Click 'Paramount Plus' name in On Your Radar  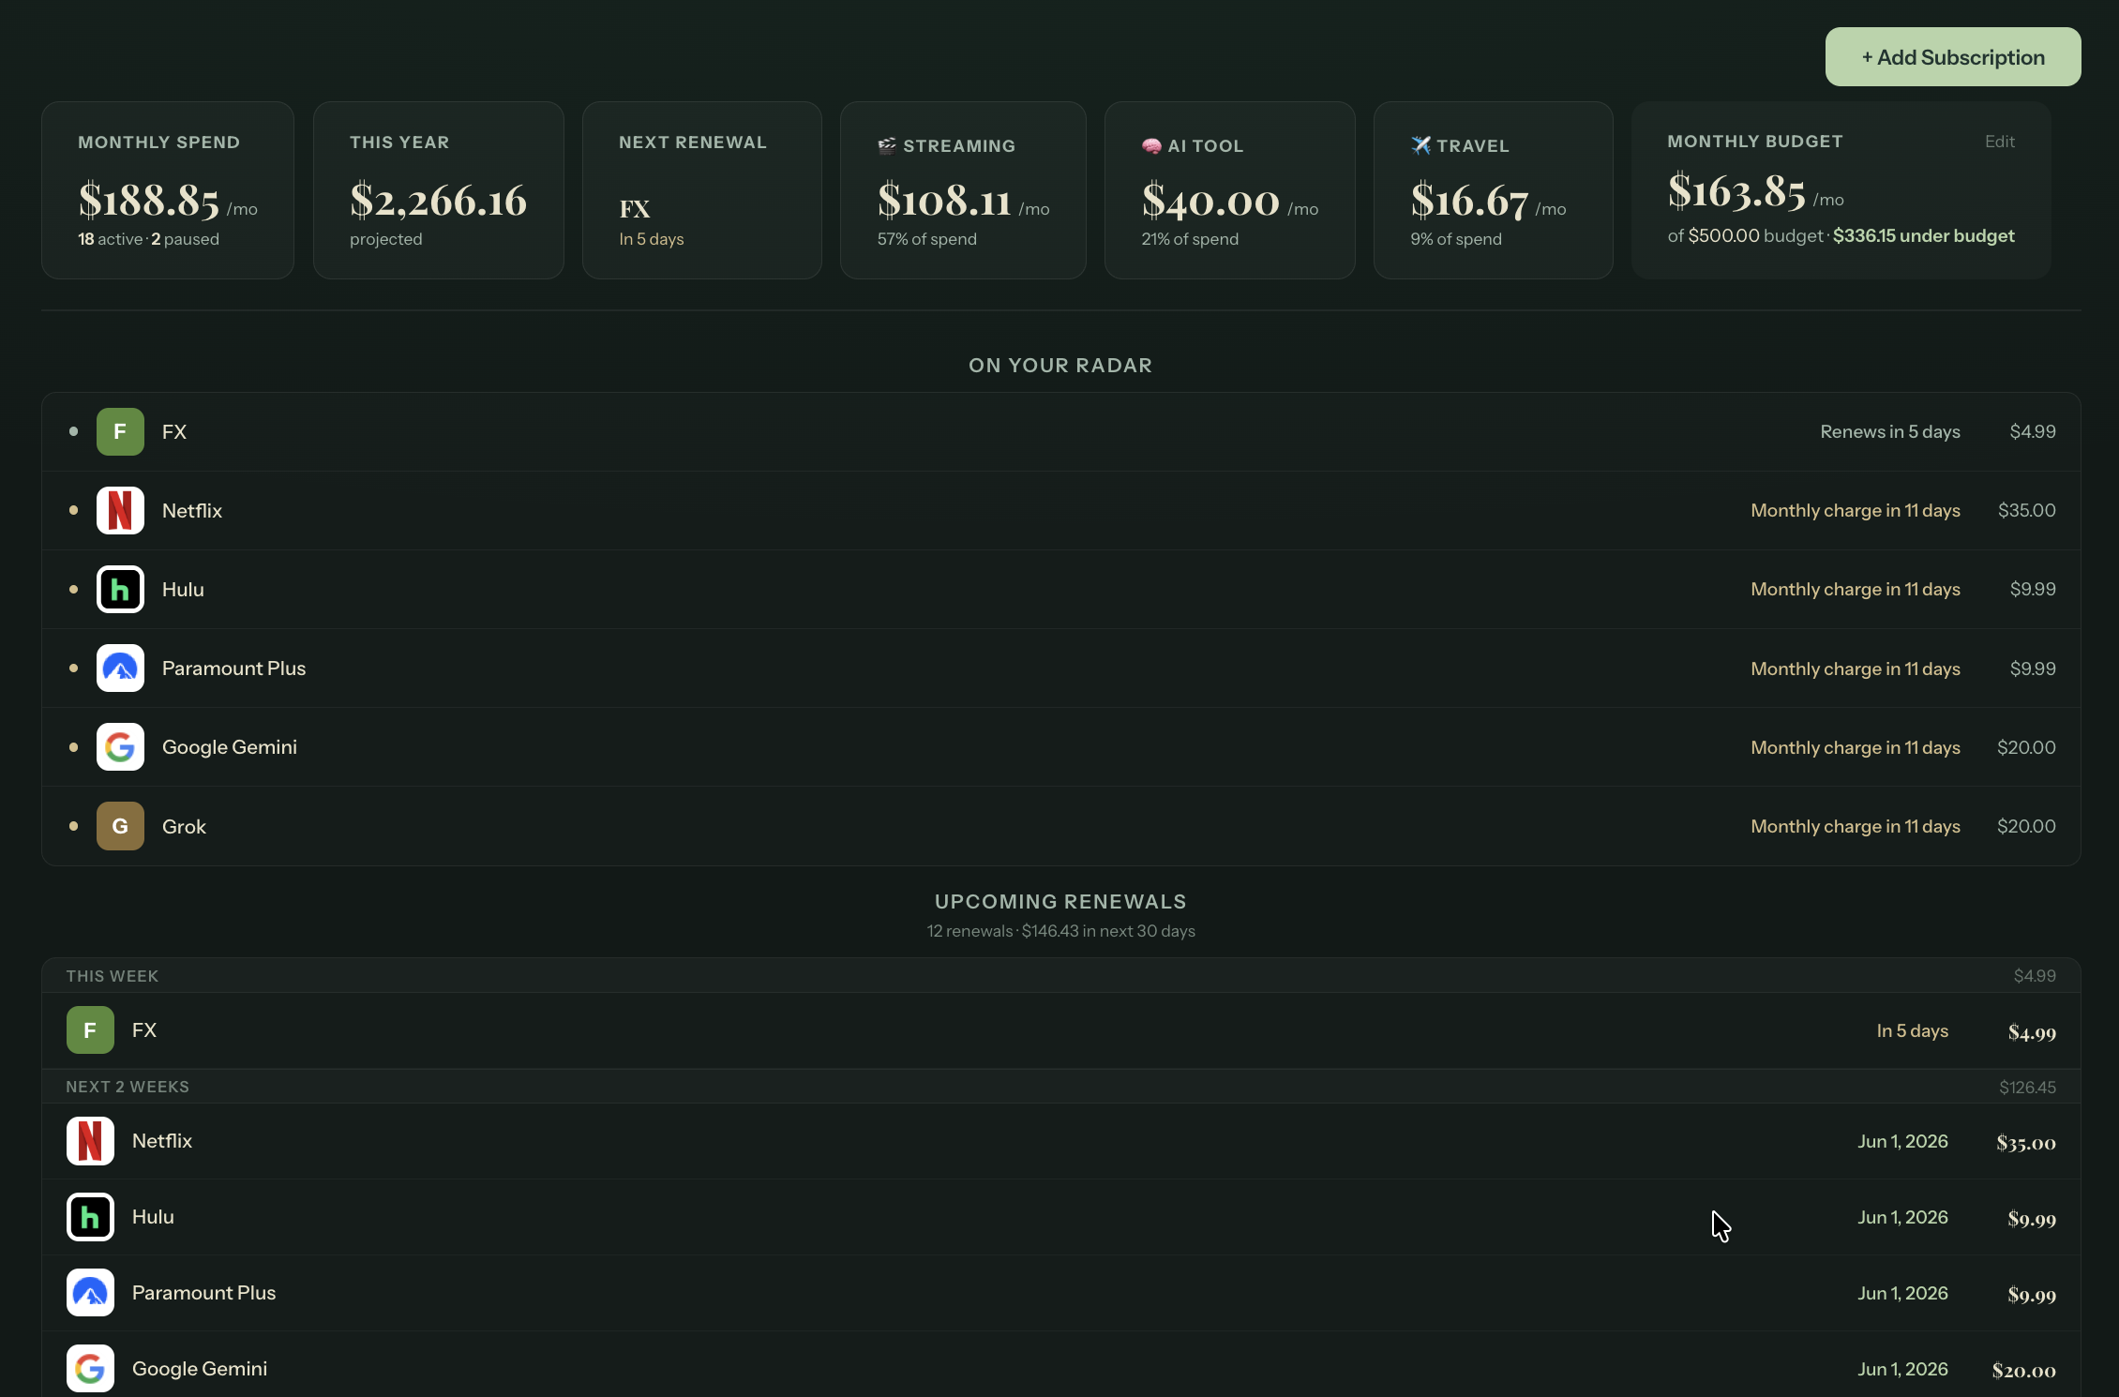233,668
